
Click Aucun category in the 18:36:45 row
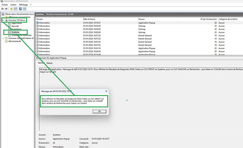(221, 51)
